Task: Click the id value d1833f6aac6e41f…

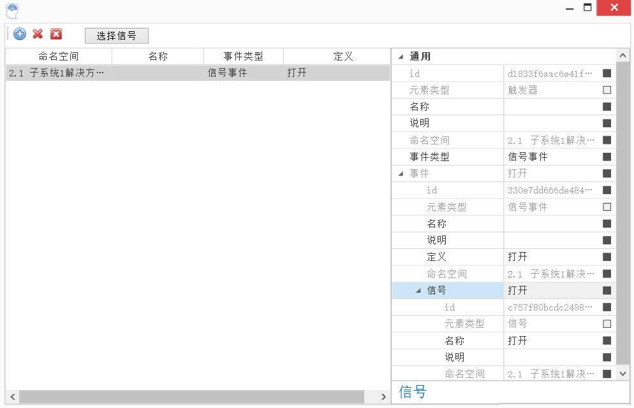Action: 550,73
